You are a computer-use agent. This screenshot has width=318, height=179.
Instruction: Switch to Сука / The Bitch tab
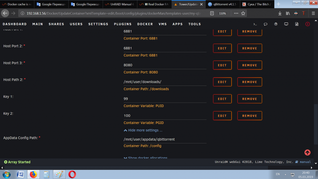point(257,4)
